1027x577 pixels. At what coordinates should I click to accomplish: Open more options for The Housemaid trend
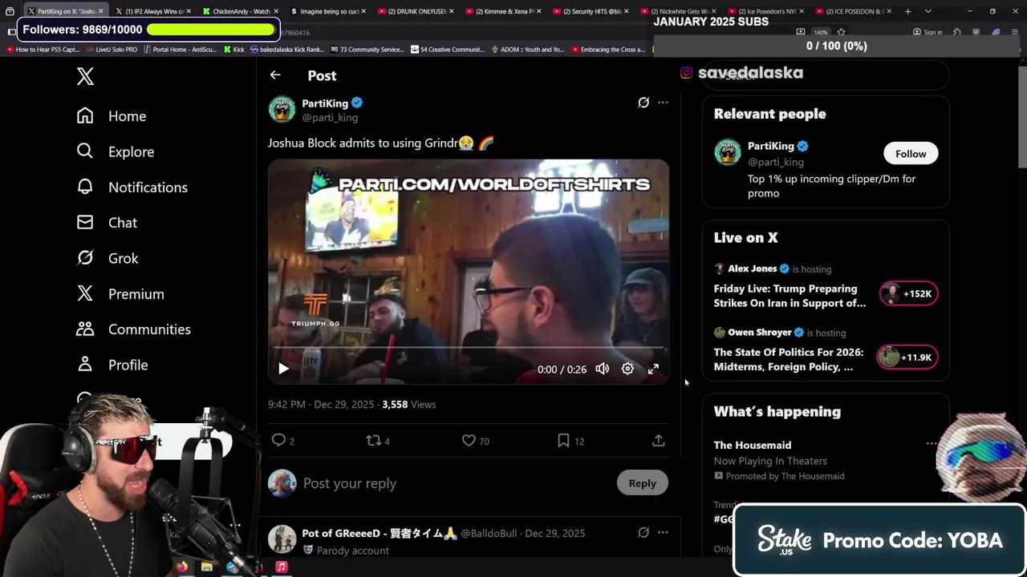tap(931, 443)
